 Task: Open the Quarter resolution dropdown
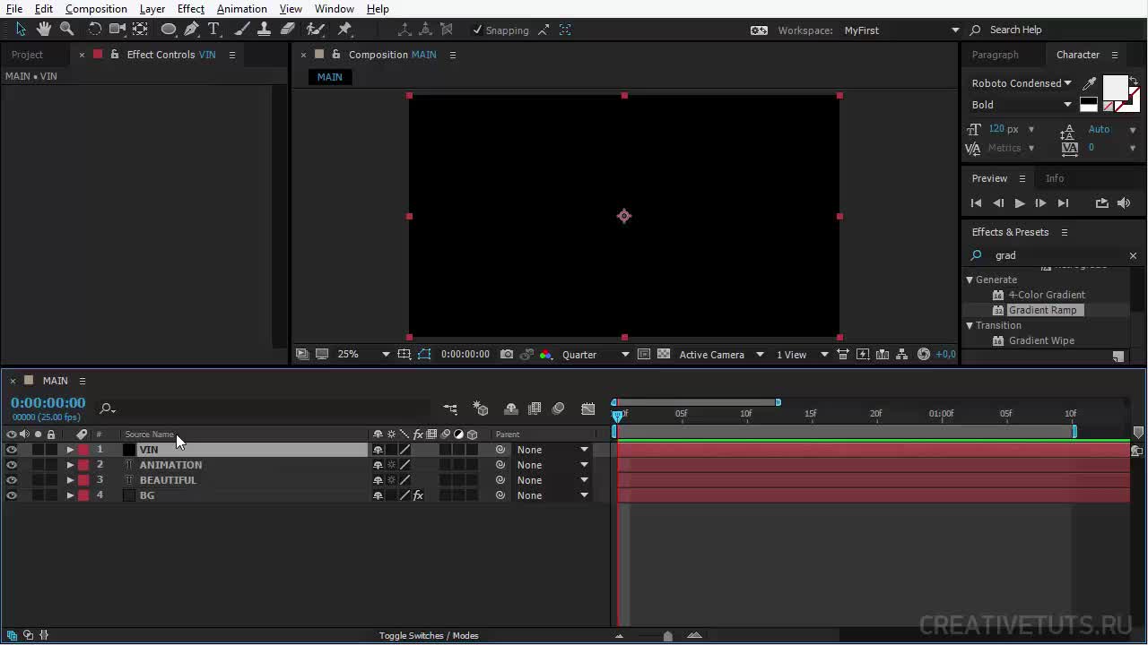[596, 355]
